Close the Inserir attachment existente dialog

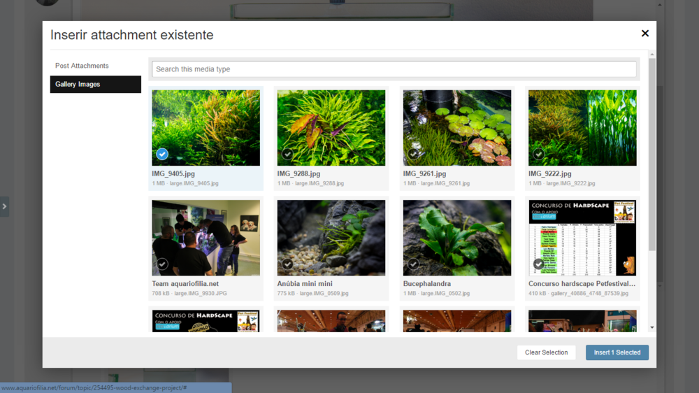pos(644,34)
